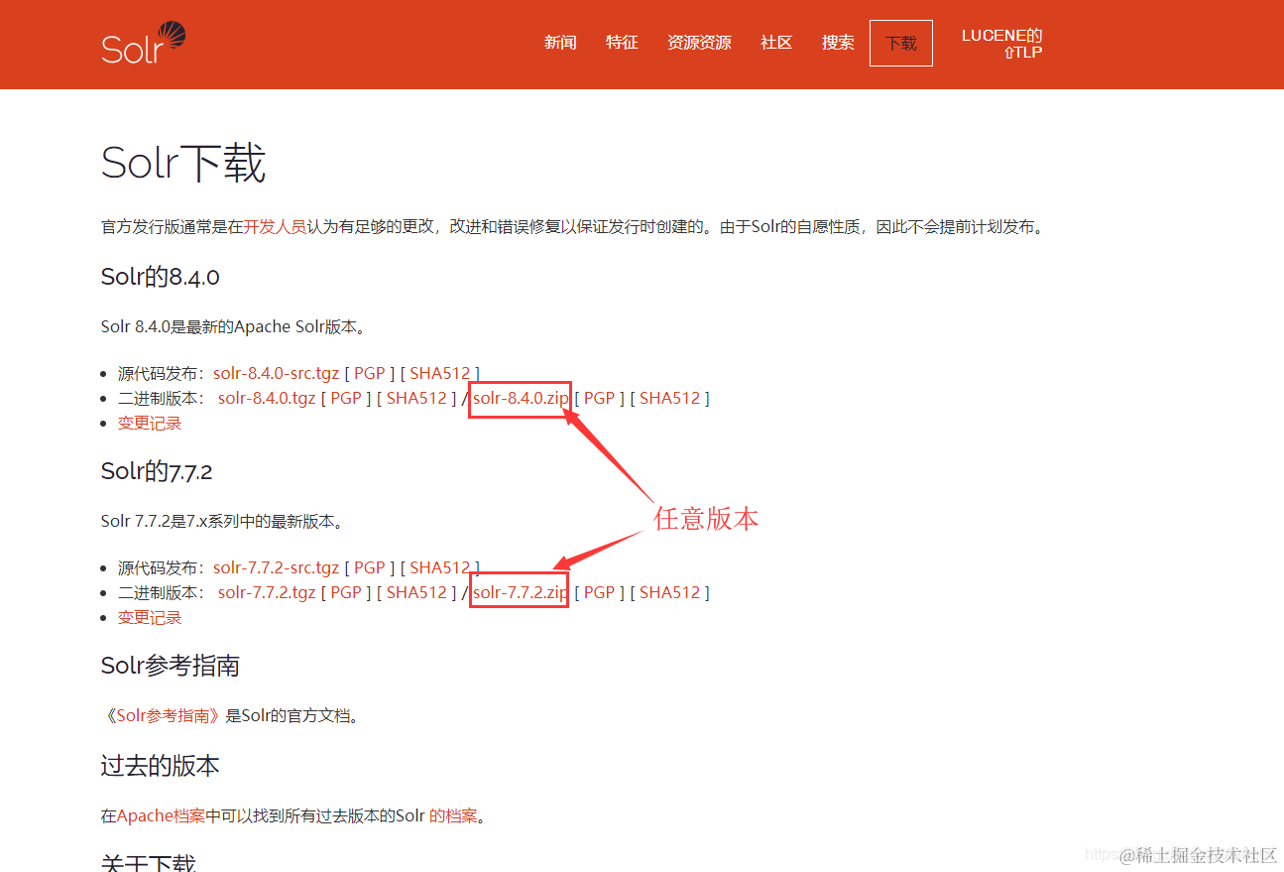
Task: Download solr-7.7.2-src.tgz
Action: point(276,567)
